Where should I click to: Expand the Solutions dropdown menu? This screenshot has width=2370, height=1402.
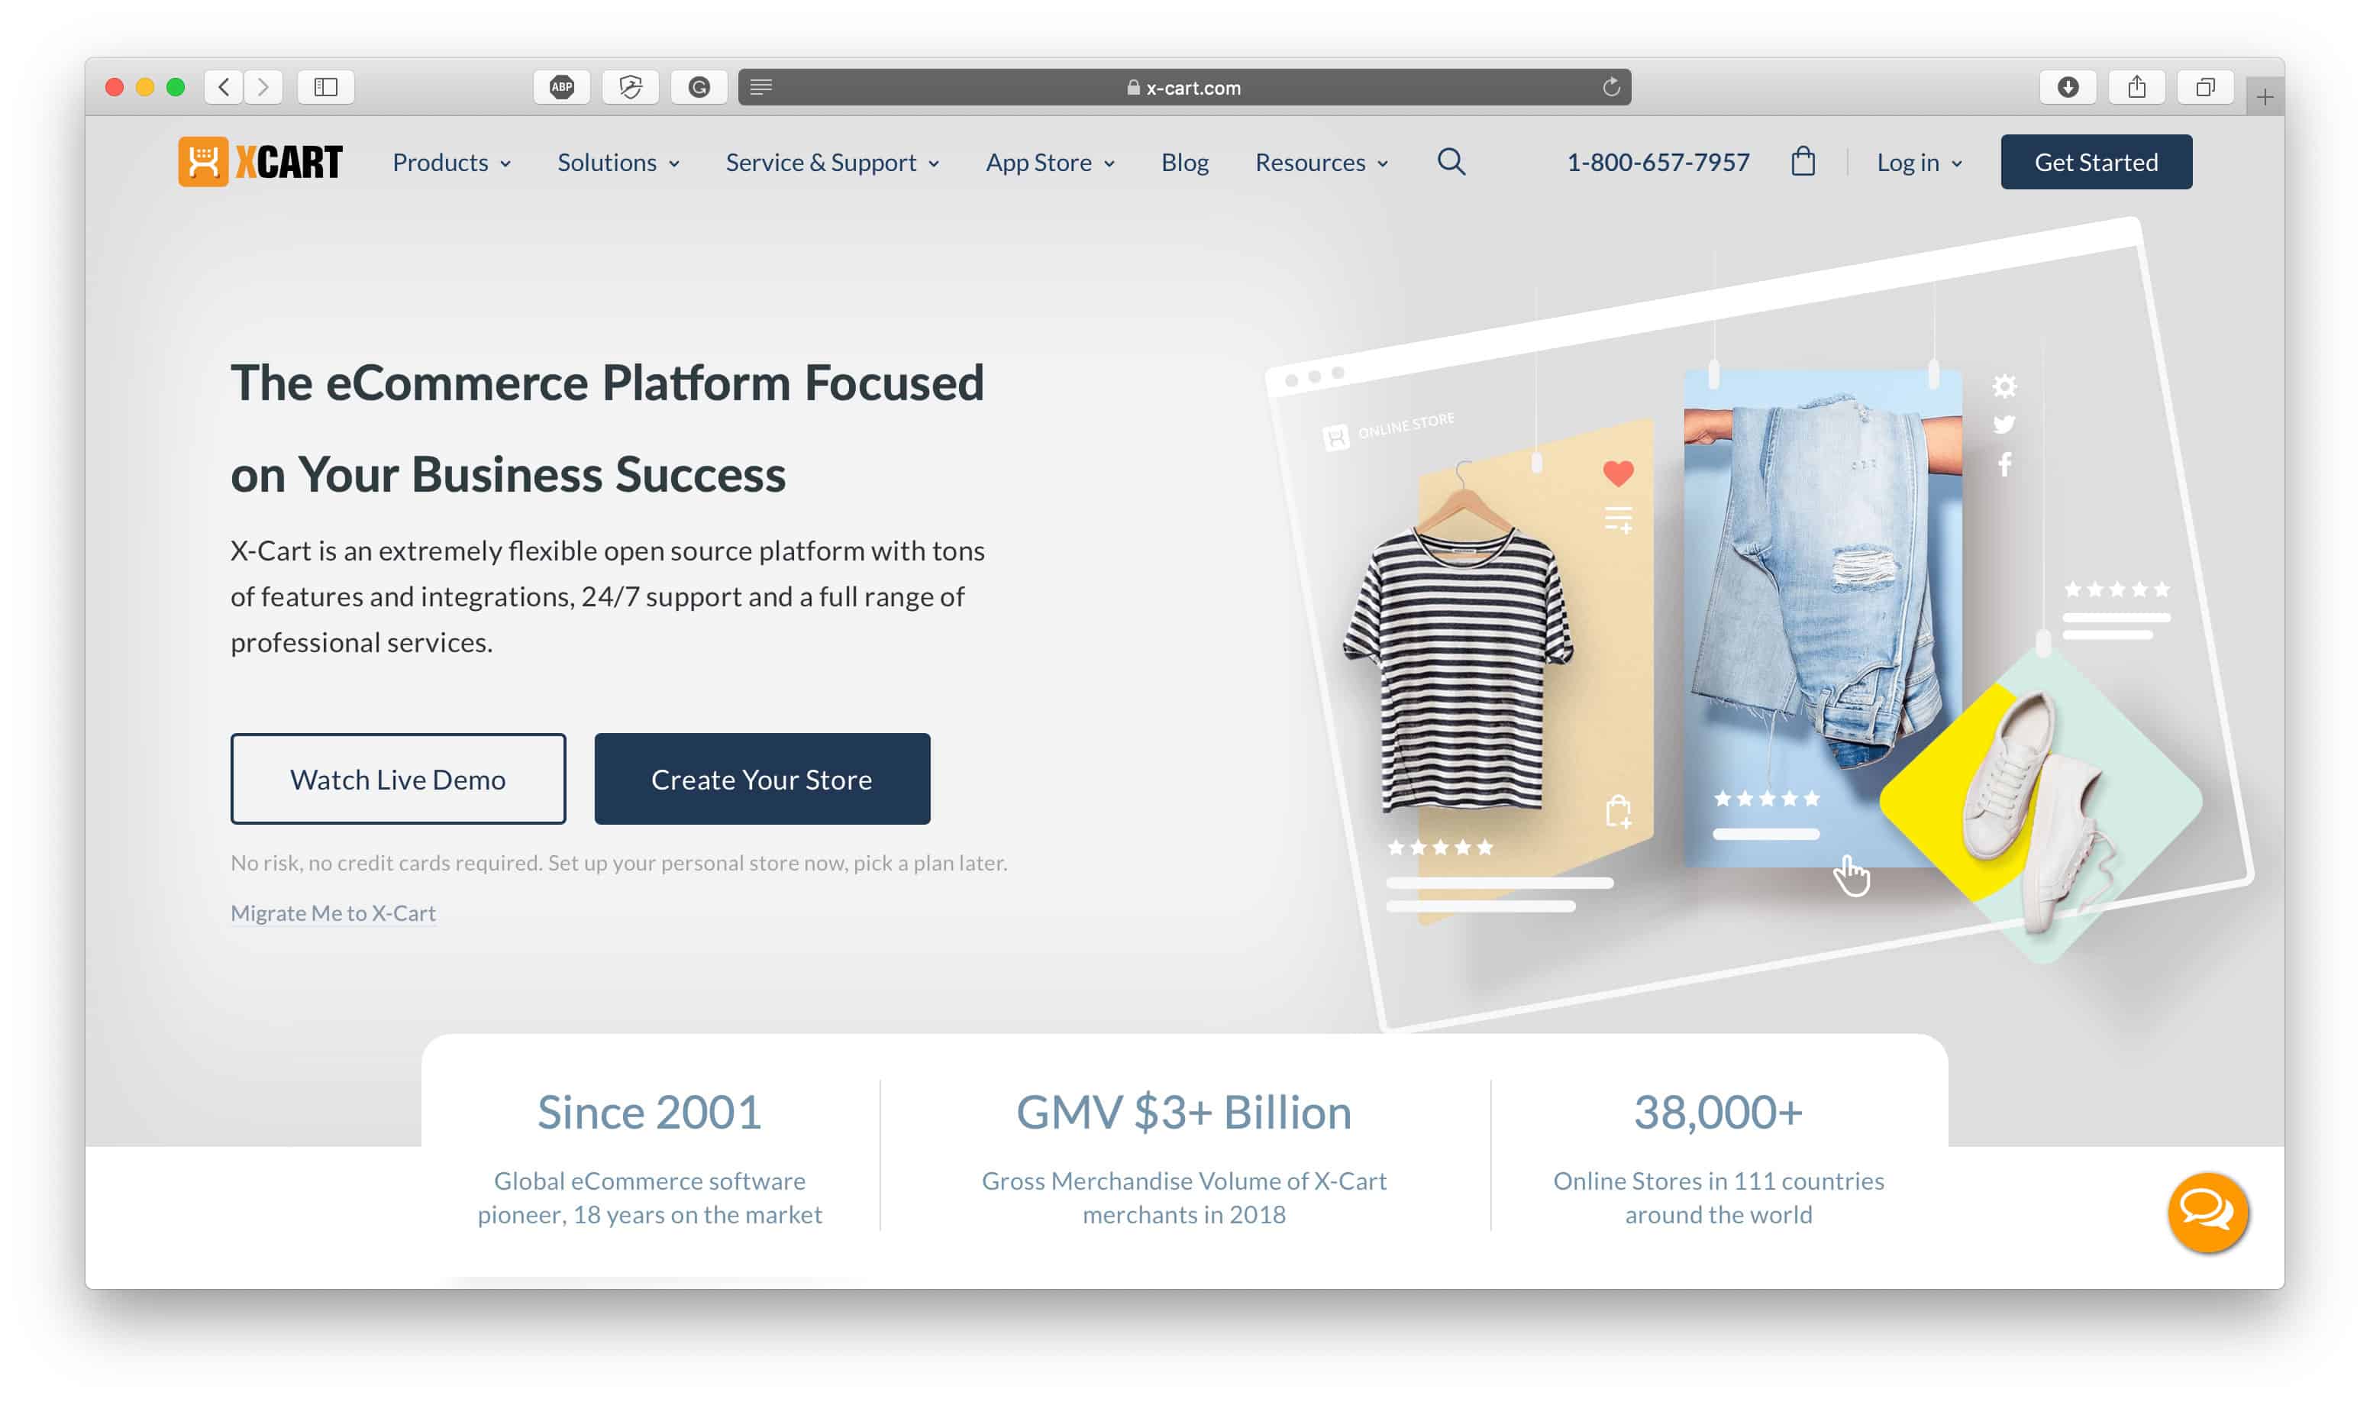point(616,160)
